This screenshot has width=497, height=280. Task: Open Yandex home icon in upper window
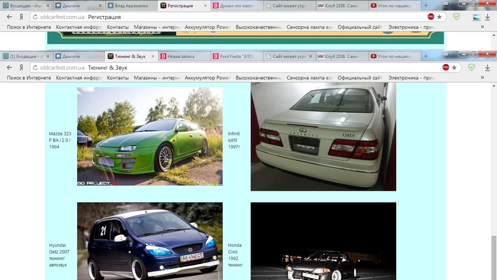21,17
